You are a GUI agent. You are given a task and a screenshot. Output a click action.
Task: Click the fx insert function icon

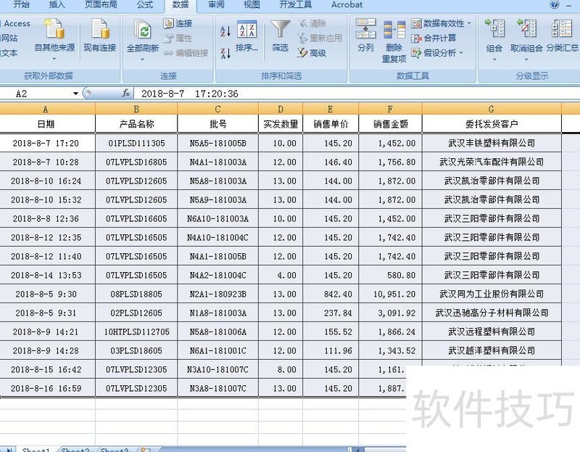point(126,94)
